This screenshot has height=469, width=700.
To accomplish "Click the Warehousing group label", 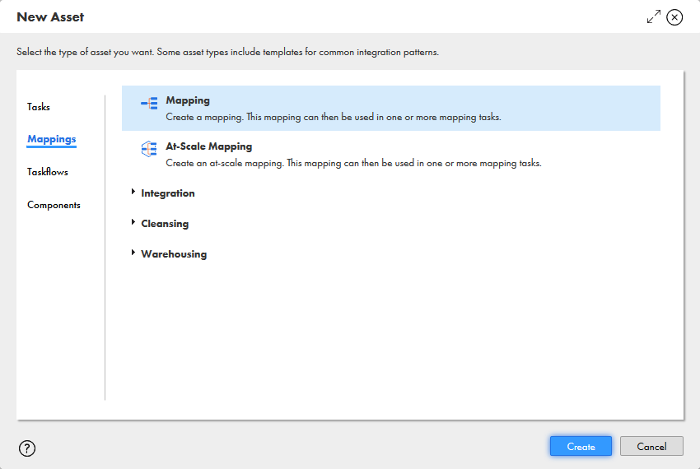I will (x=174, y=254).
